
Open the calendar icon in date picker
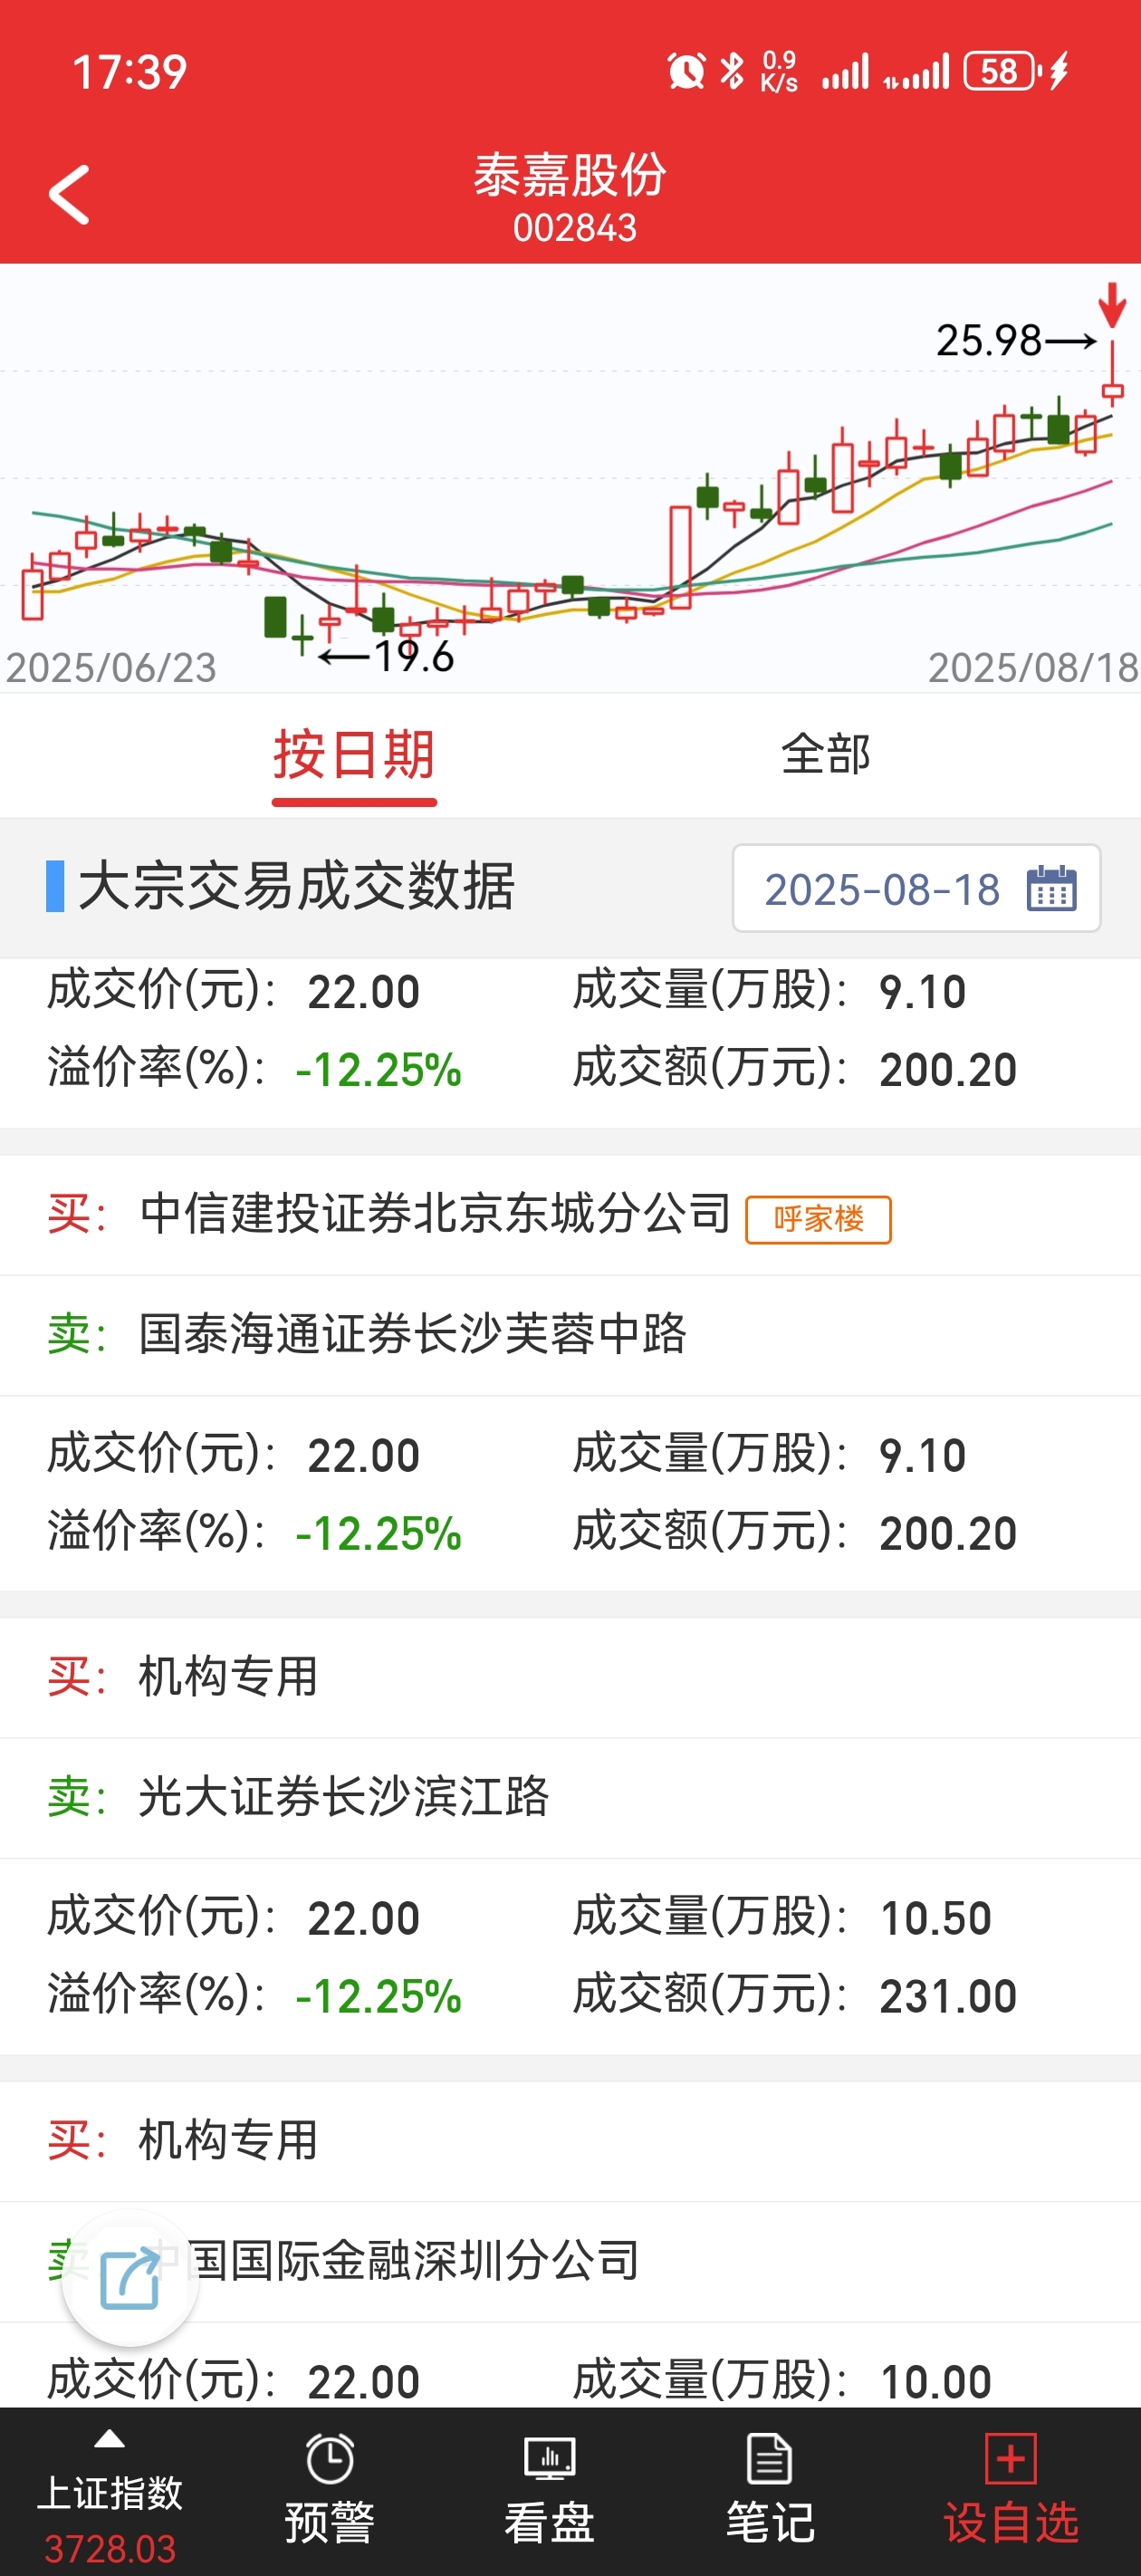[1051, 888]
